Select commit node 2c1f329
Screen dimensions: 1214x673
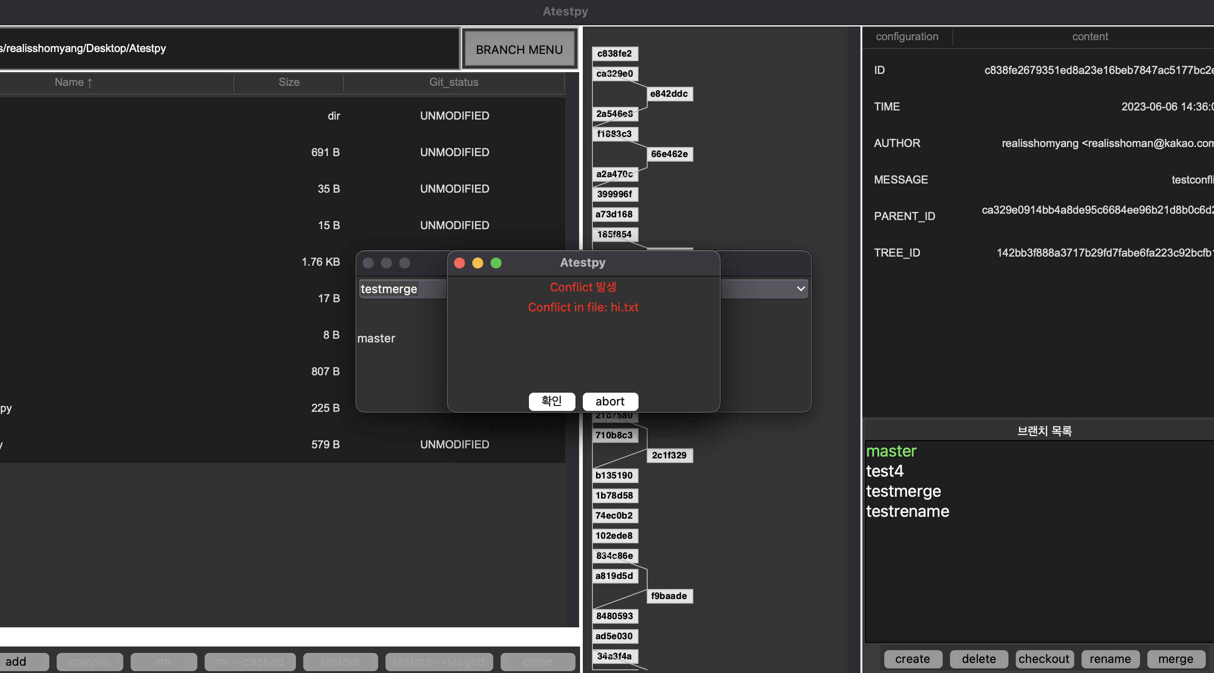click(x=669, y=455)
